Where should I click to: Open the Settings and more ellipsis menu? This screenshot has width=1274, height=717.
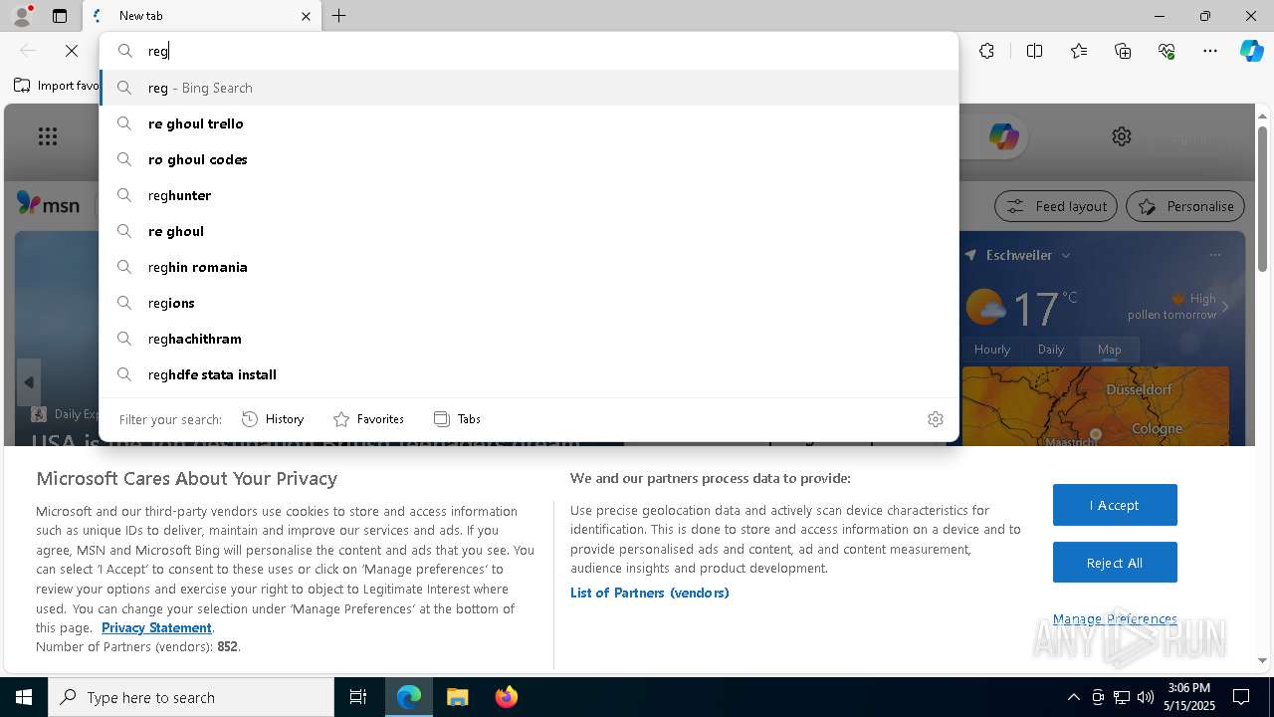click(x=1210, y=51)
